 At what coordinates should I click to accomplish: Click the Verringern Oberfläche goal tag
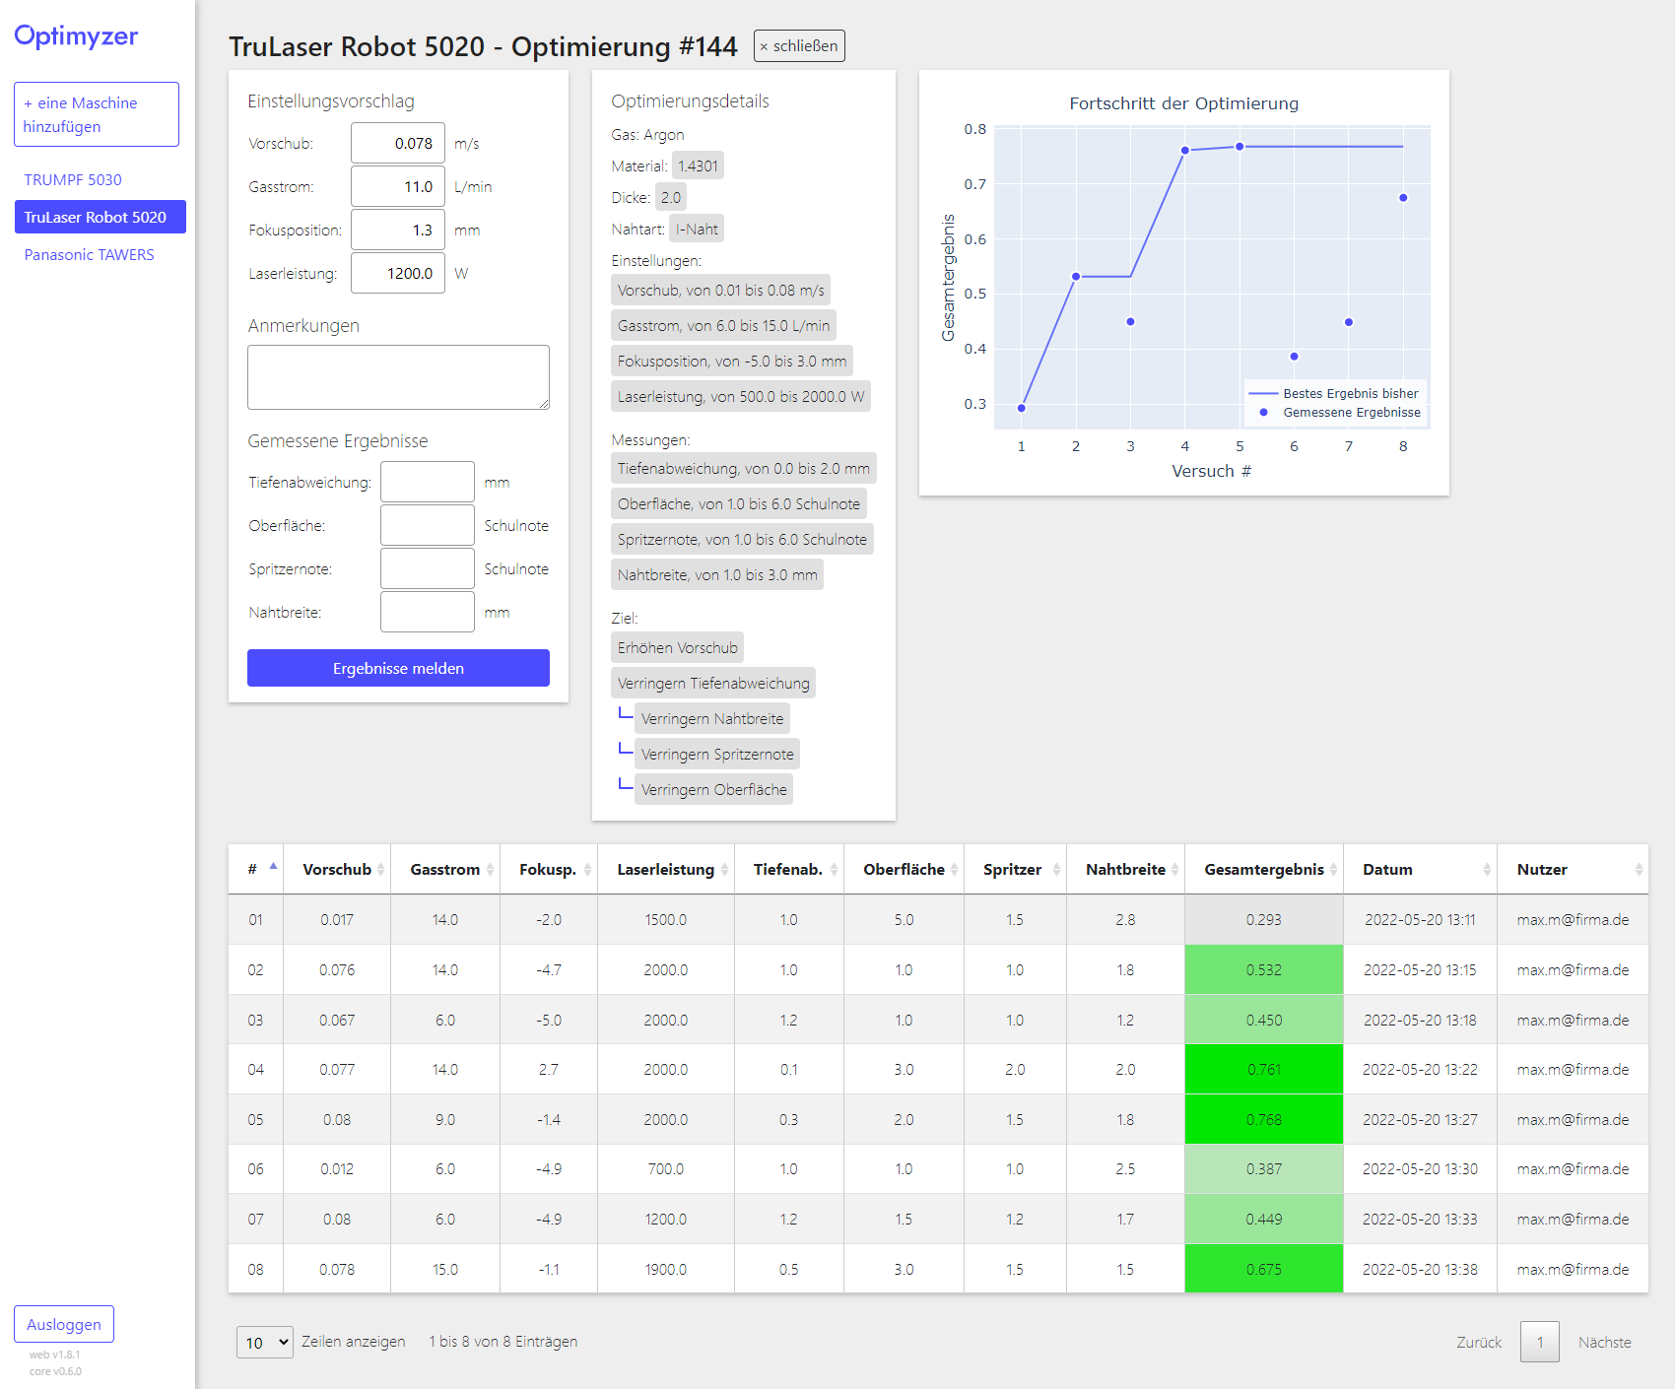coord(714,789)
